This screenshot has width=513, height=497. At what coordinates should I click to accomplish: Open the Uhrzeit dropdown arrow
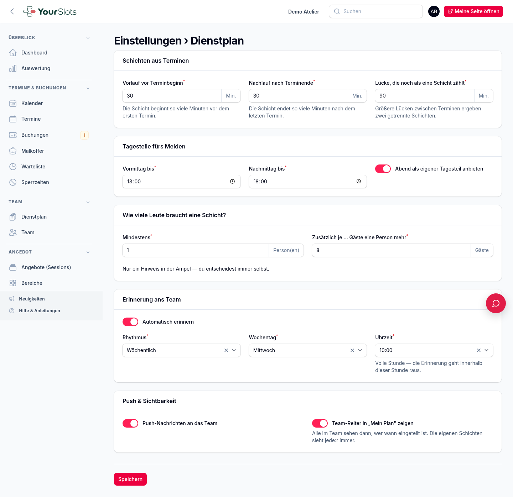coord(487,350)
